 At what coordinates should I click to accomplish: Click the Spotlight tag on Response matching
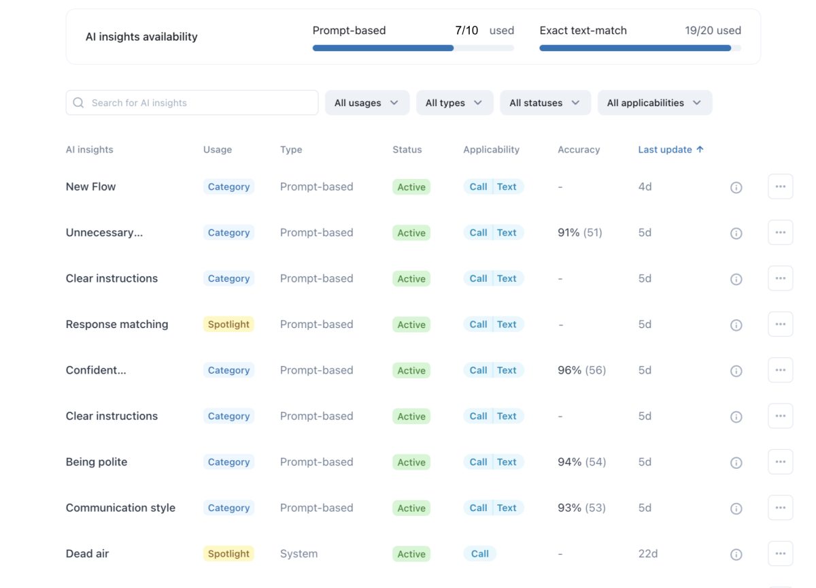tap(228, 325)
